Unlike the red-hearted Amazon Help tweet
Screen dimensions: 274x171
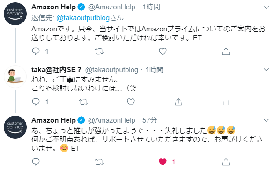(x=163, y=162)
